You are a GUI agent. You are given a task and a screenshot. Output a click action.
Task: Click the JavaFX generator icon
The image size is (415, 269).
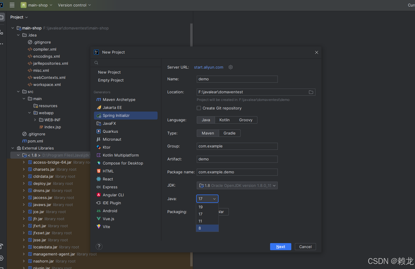coord(99,124)
